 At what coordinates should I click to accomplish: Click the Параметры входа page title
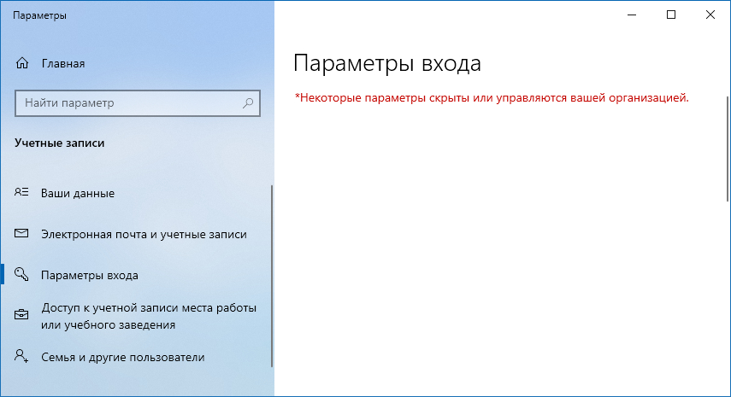tap(387, 63)
